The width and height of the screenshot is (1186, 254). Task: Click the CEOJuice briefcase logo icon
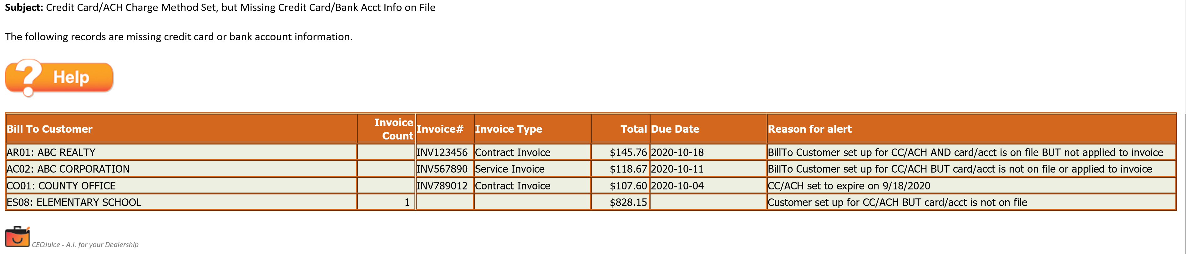[x=18, y=237]
